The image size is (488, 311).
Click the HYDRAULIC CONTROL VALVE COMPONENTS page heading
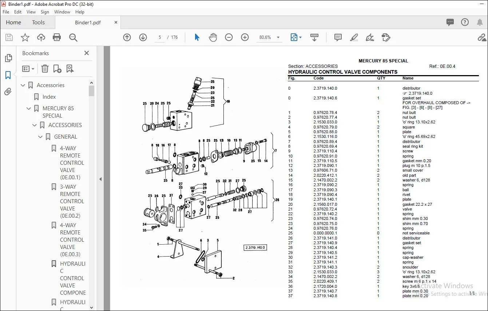[343, 72]
